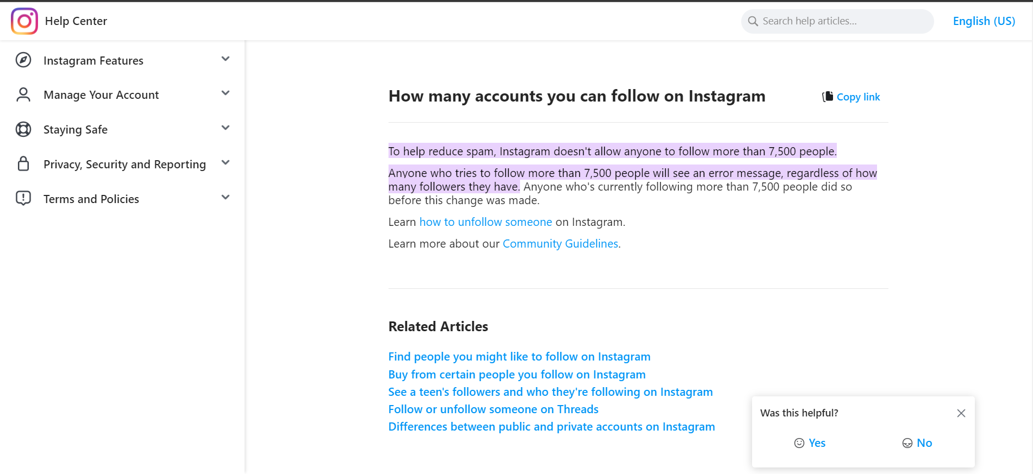This screenshot has height=474, width=1033.
Task: Dismiss the Was this helpful popup
Action: point(961,413)
